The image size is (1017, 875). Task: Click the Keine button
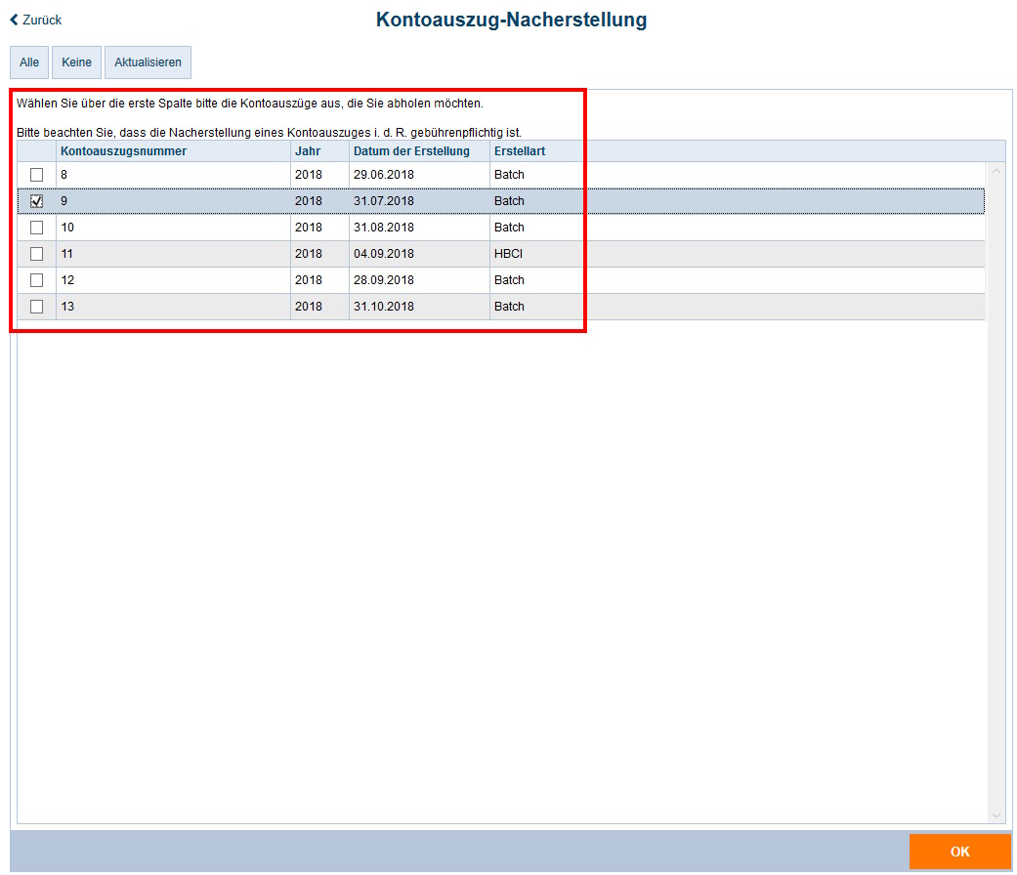(76, 62)
